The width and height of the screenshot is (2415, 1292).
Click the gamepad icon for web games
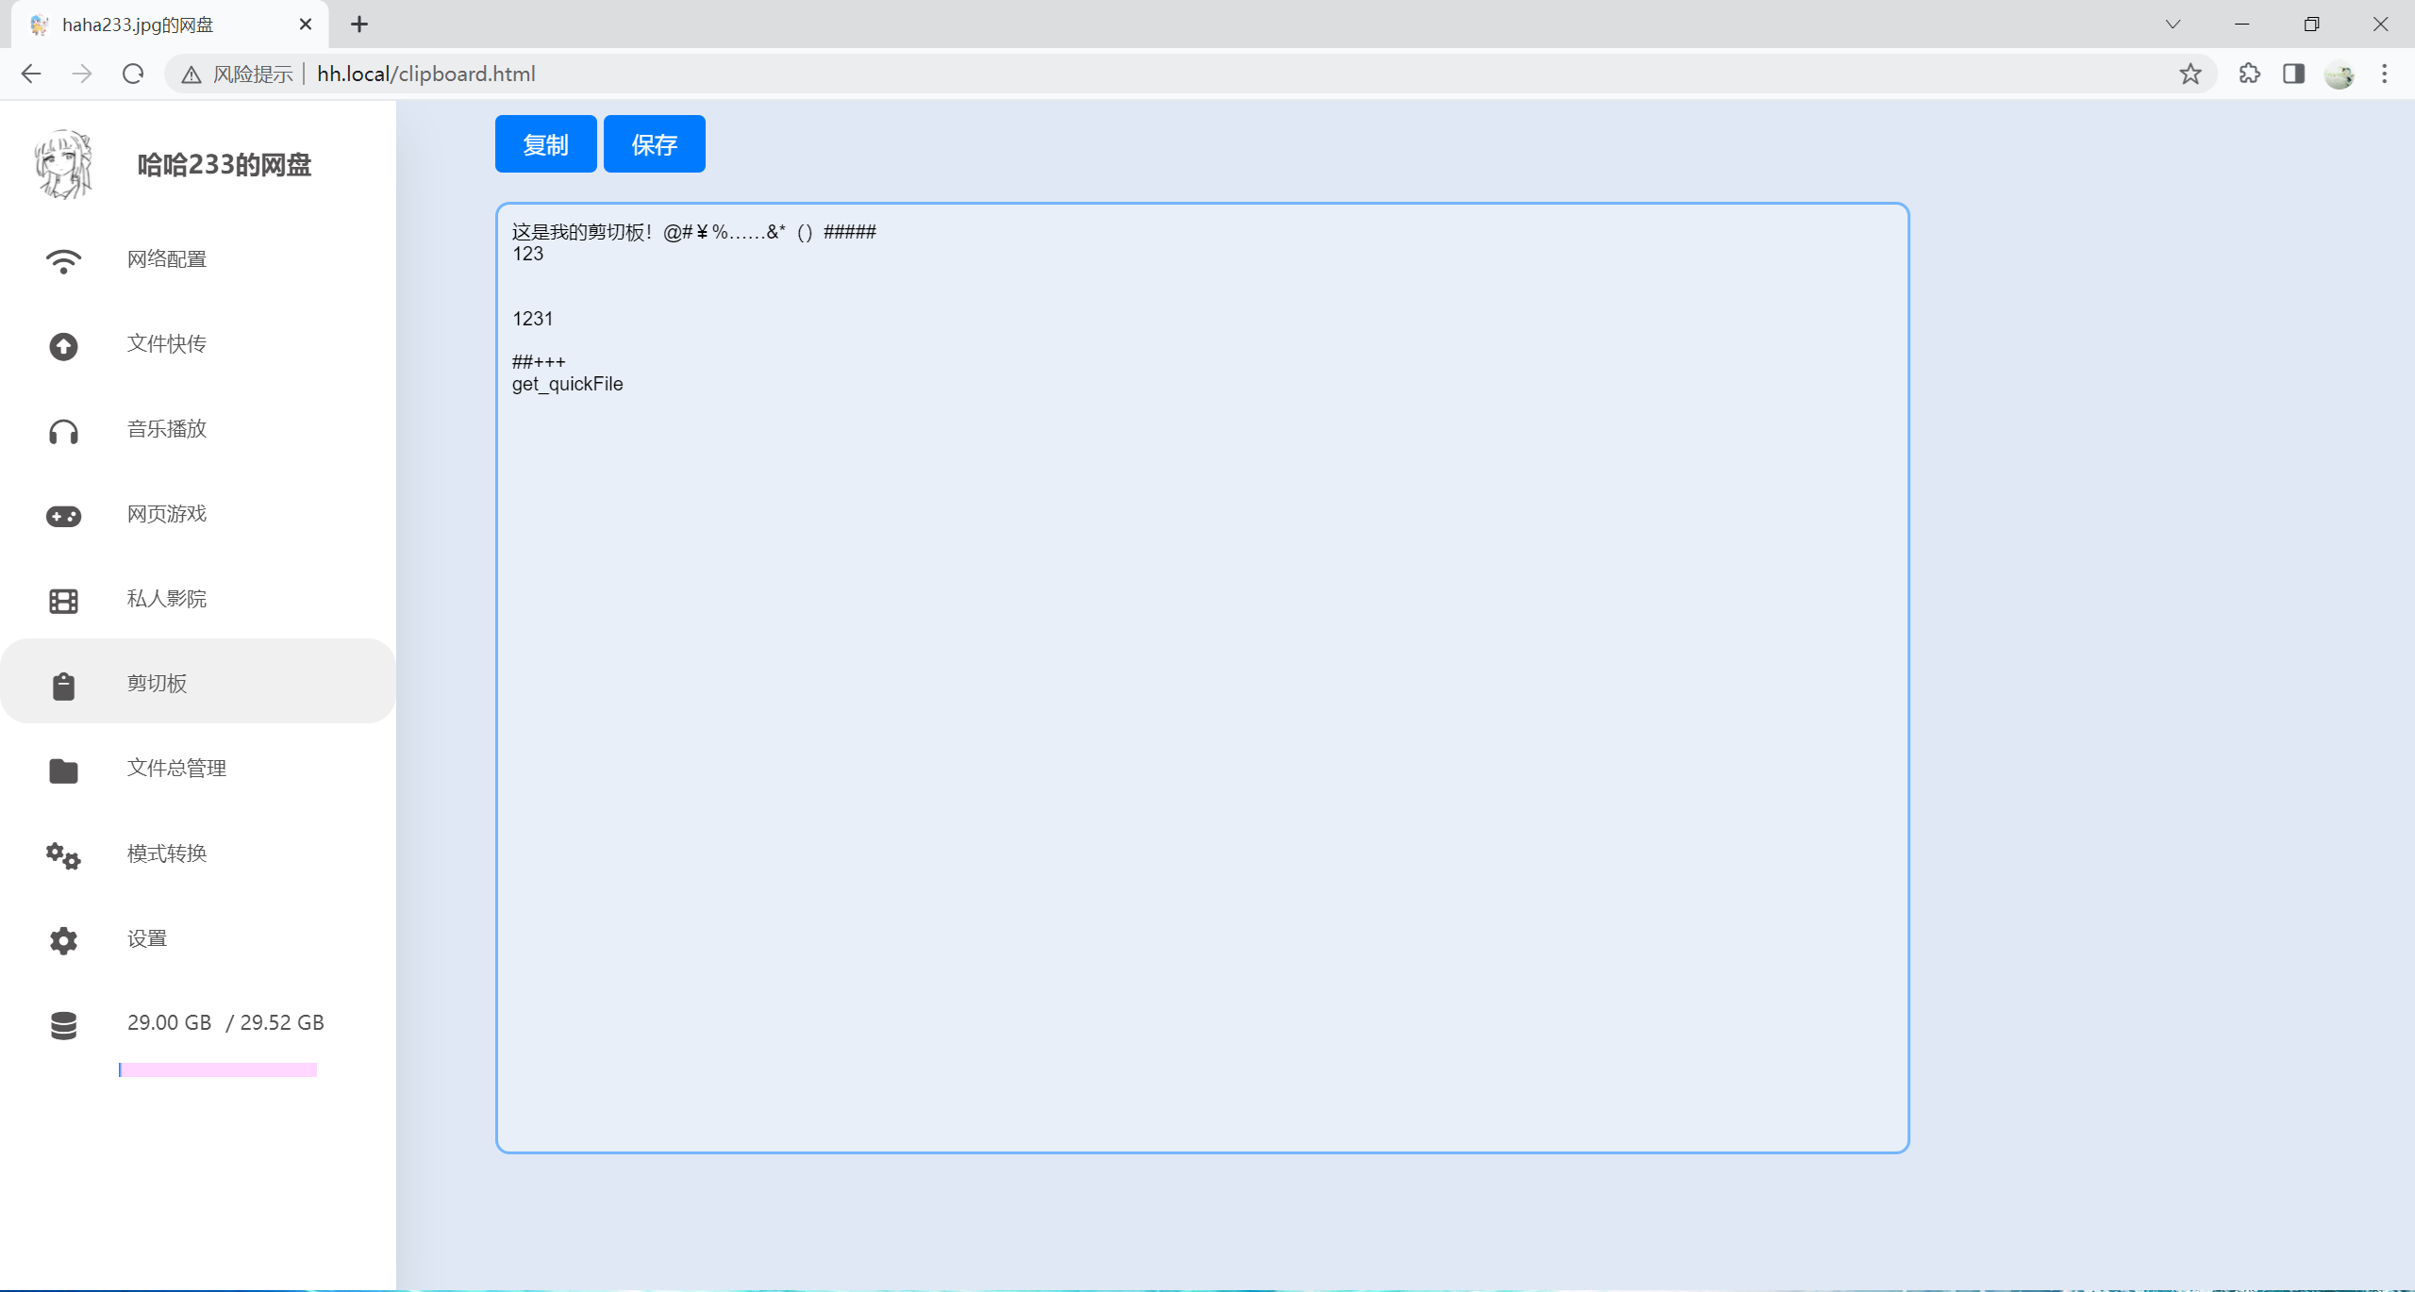point(63,516)
